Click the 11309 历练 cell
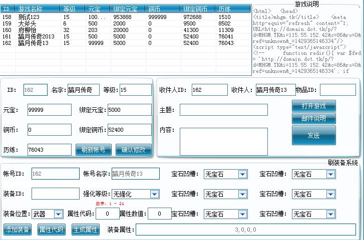Screen dimensions: 364x240 (x=226, y=30)
